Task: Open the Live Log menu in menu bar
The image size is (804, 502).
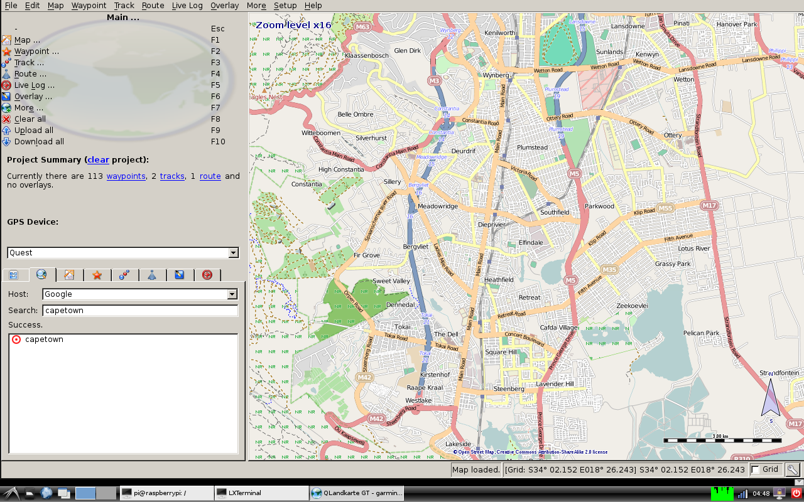Action: tap(187, 6)
